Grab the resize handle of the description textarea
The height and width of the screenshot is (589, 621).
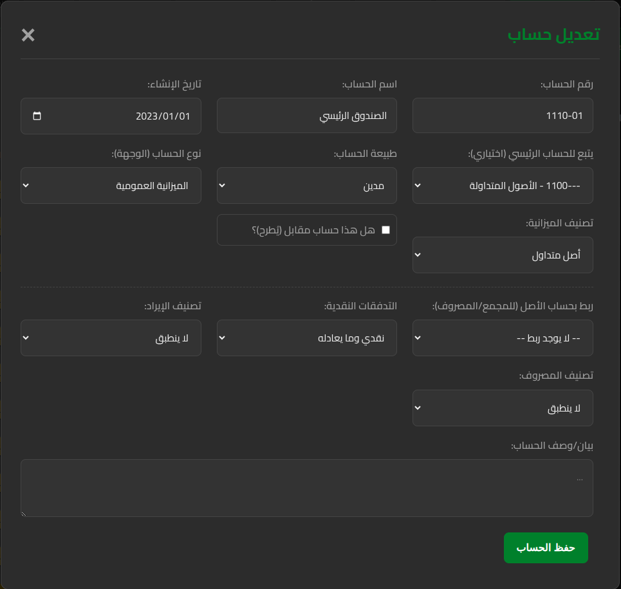pyautogui.click(x=24, y=514)
